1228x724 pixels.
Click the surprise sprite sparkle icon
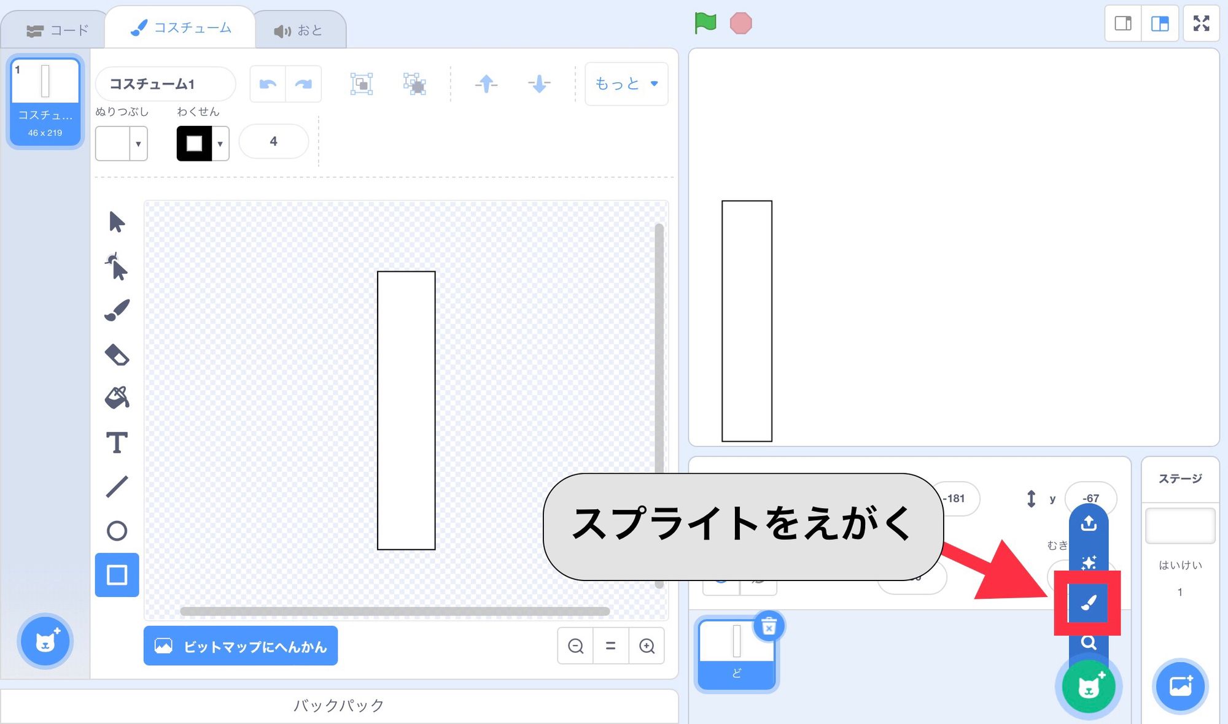tap(1089, 563)
